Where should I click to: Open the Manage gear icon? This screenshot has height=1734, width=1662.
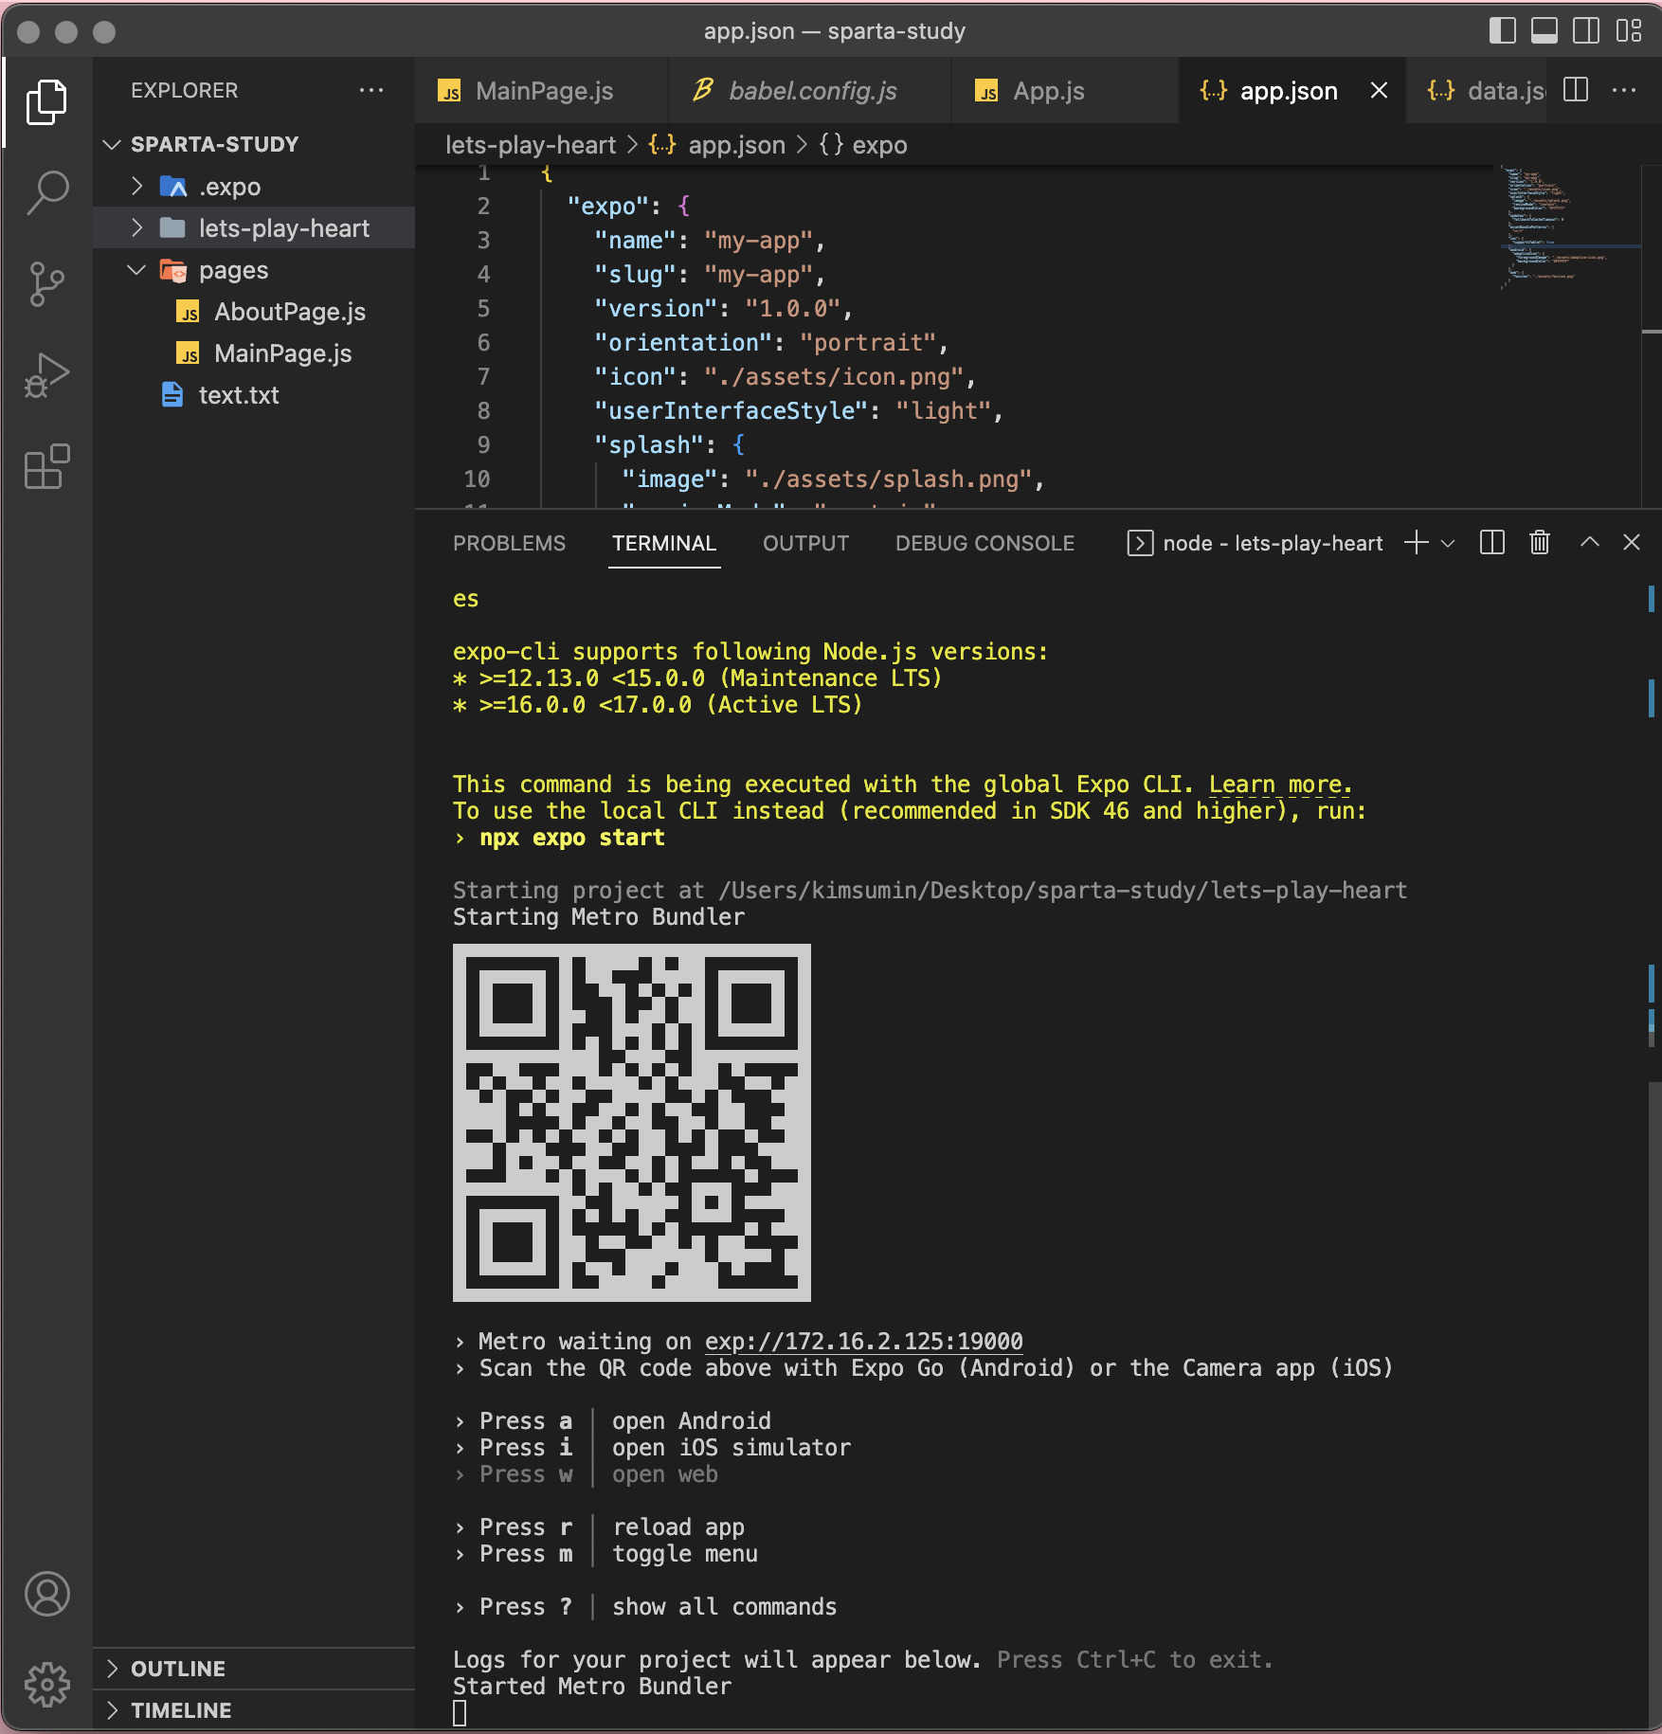click(46, 1685)
